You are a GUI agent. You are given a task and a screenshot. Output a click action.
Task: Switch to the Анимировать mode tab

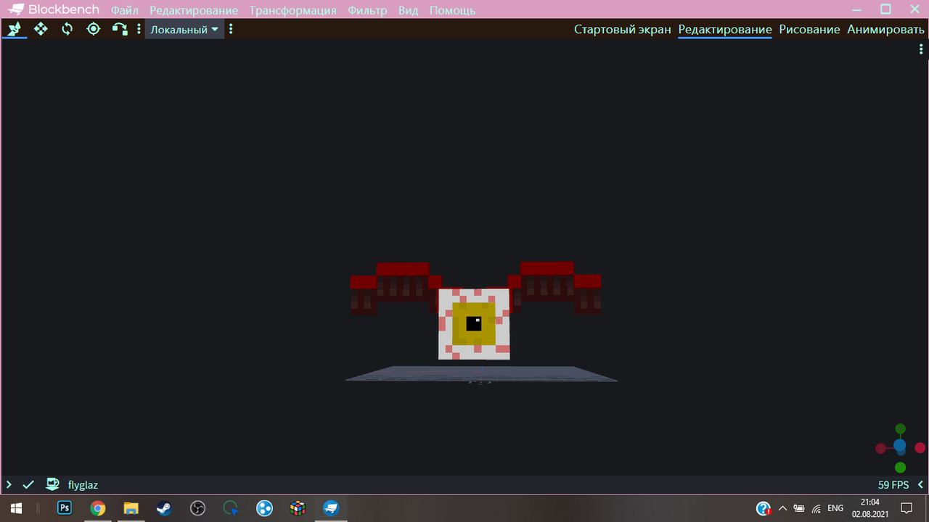(x=885, y=30)
